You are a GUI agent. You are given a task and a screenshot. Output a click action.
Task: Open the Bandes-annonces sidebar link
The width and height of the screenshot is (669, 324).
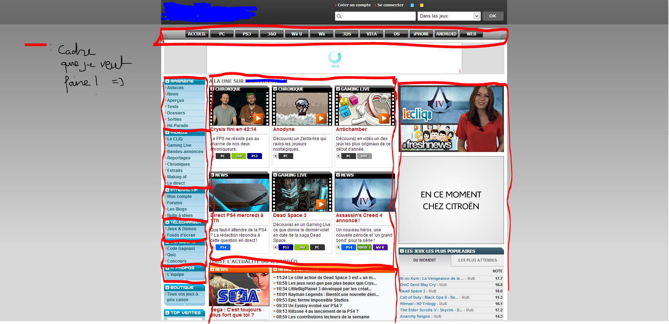coord(185,152)
